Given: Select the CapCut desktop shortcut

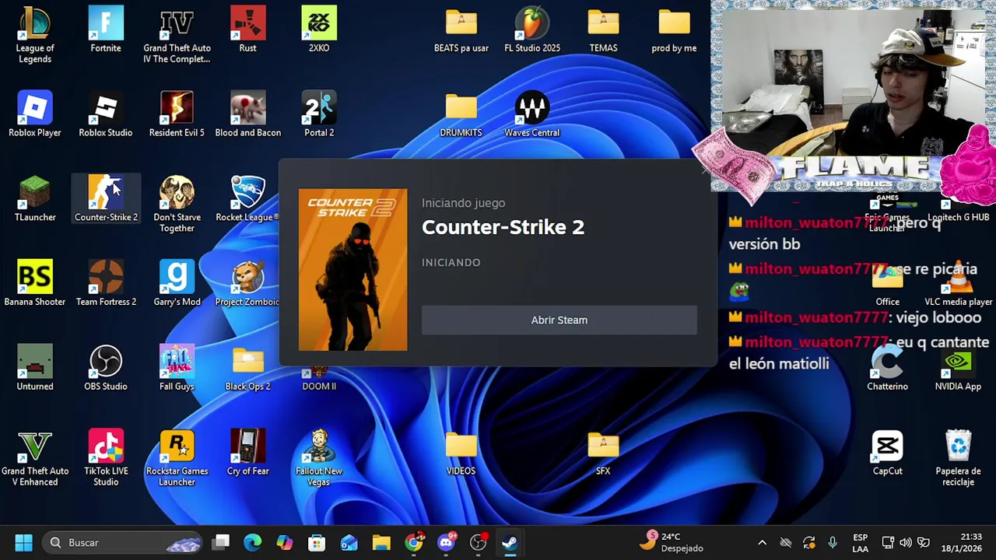Looking at the screenshot, I should click(887, 453).
